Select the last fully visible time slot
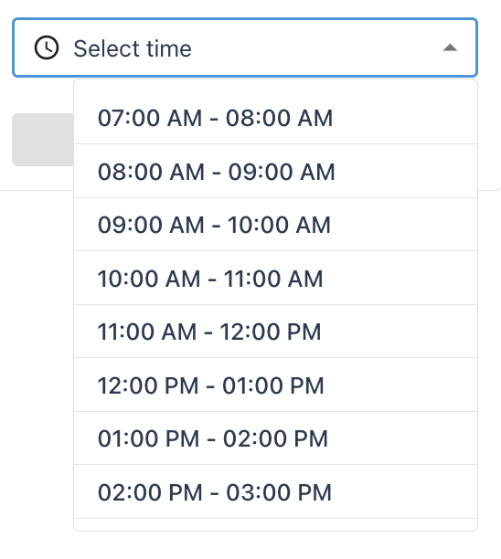 275,492
